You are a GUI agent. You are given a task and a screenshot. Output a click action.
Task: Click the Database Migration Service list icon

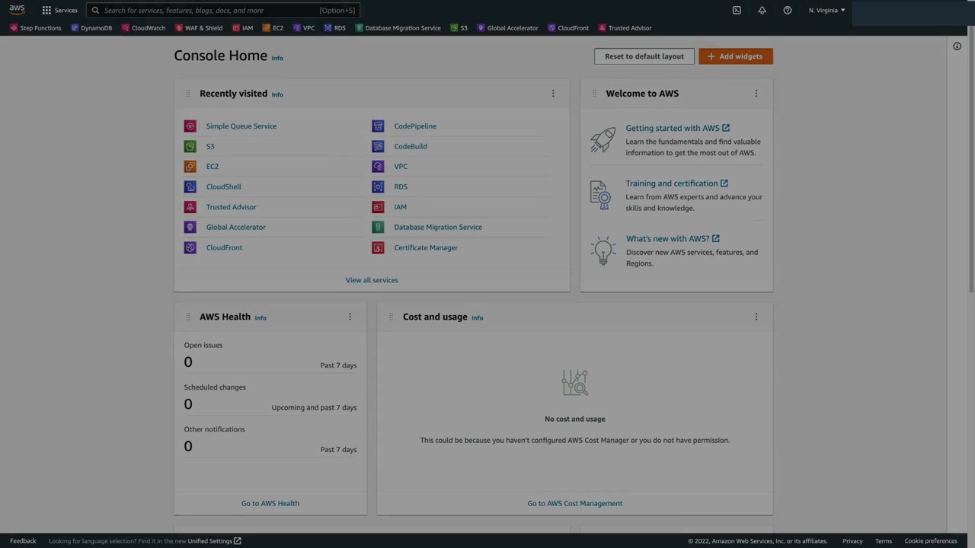(x=378, y=227)
